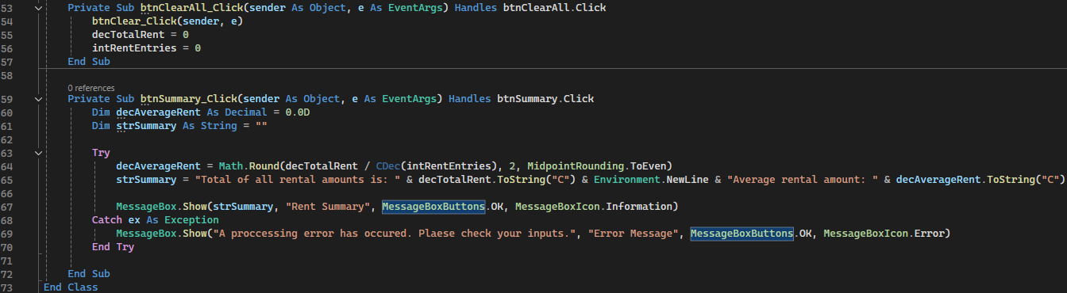The image size is (1067, 293).
Task: Click strSummary in the Dim declaration
Action: [x=146, y=127]
